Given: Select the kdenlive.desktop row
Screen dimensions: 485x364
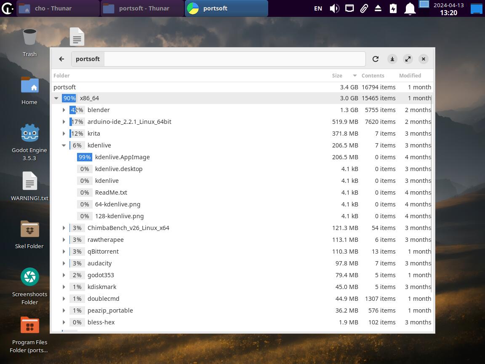Looking at the screenshot, I should click(242, 169).
